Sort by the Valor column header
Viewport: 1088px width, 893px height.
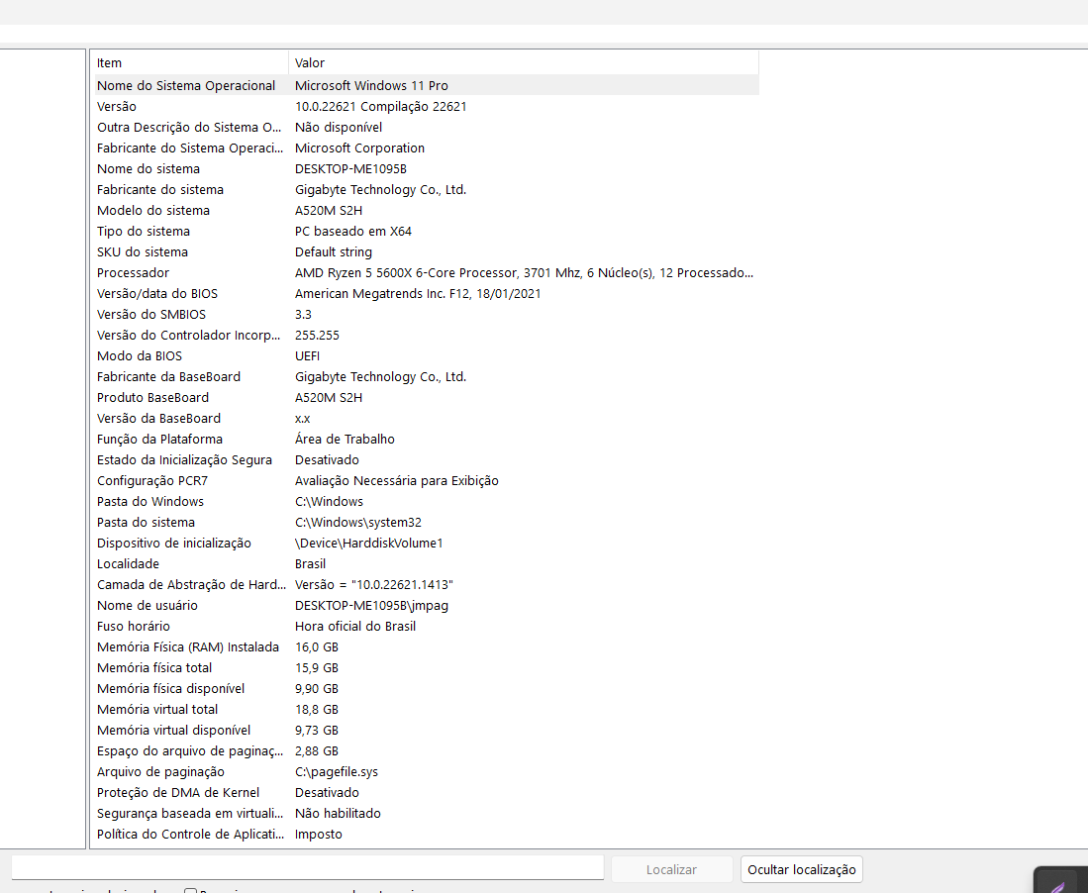523,62
